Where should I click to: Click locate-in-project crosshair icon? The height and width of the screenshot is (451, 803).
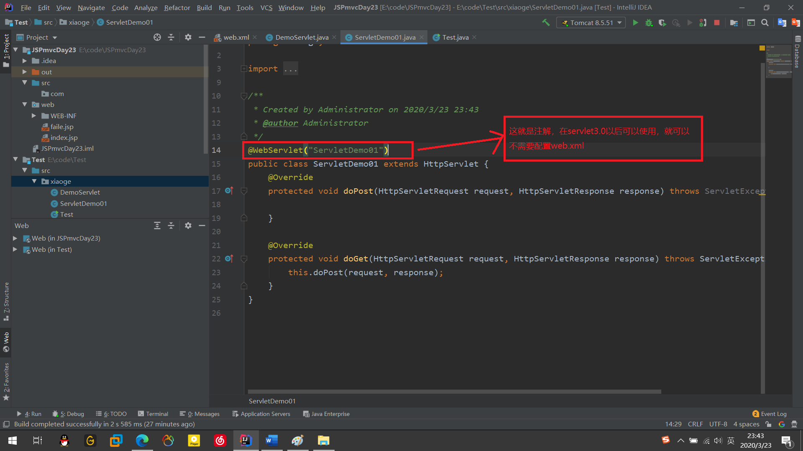tap(157, 37)
